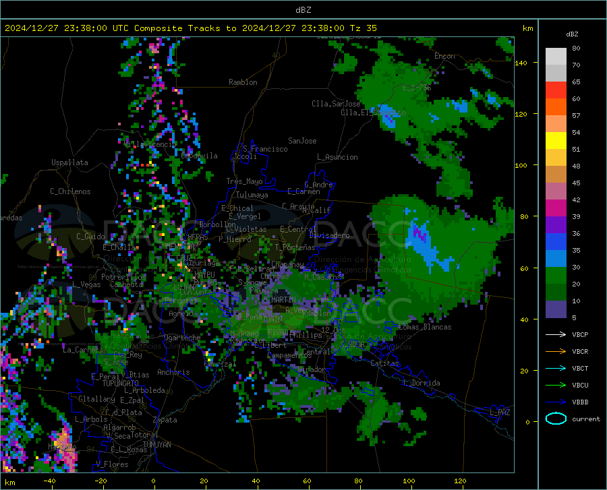Click the 'Clla.SanJose' place label
Image resolution: width=607 pixels, height=490 pixels.
tap(336, 104)
